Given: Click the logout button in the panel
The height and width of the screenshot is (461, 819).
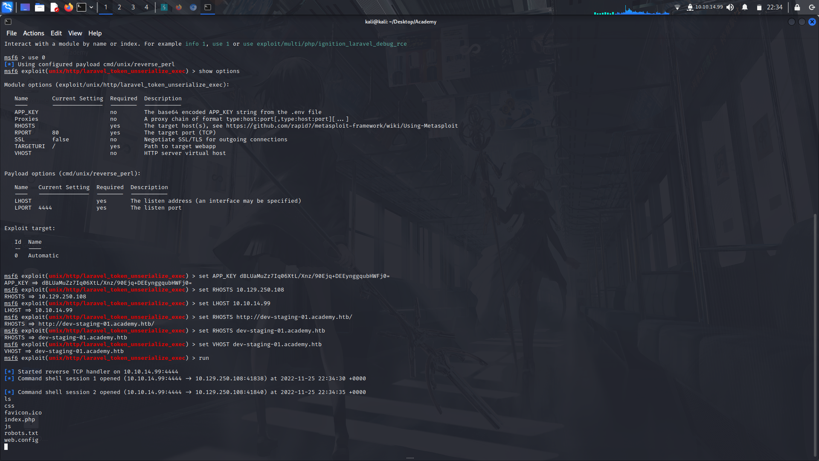Looking at the screenshot, I should (x=810, y=7).
